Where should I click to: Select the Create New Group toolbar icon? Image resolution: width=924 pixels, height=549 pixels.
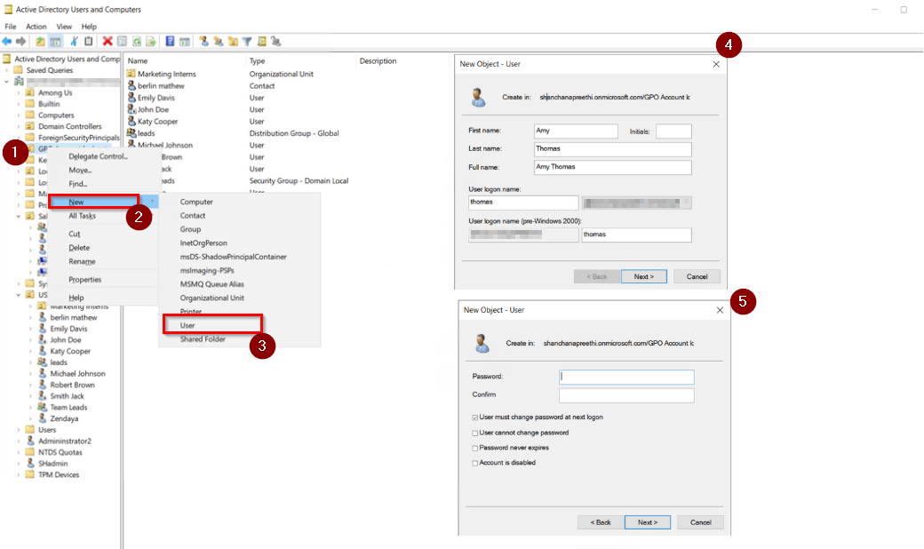point(218,41)
